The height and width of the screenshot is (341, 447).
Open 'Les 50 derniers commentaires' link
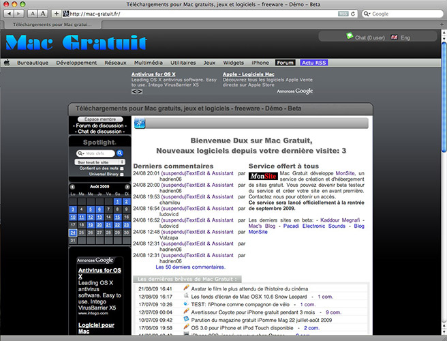(190, 267)
